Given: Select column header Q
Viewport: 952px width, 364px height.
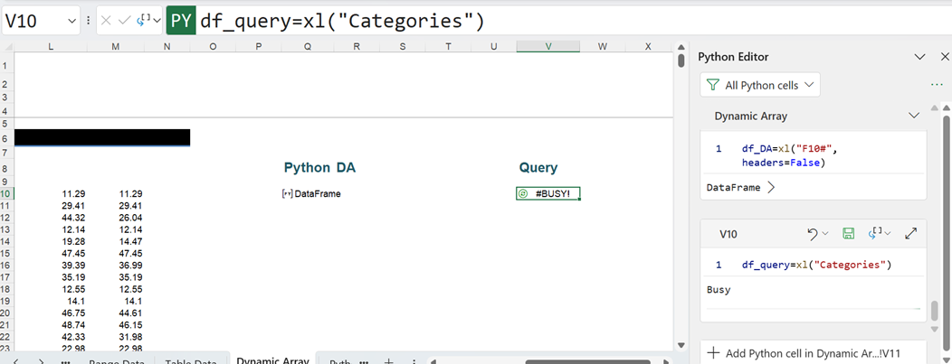Looking at the screenshot, I should click(307, 47).
